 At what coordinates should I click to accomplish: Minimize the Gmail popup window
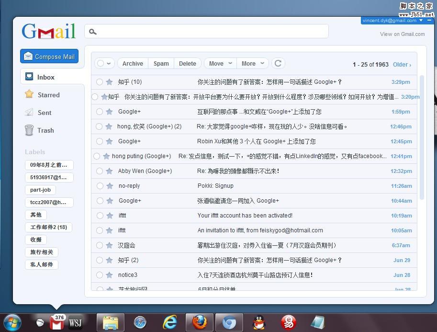point(429,21)
